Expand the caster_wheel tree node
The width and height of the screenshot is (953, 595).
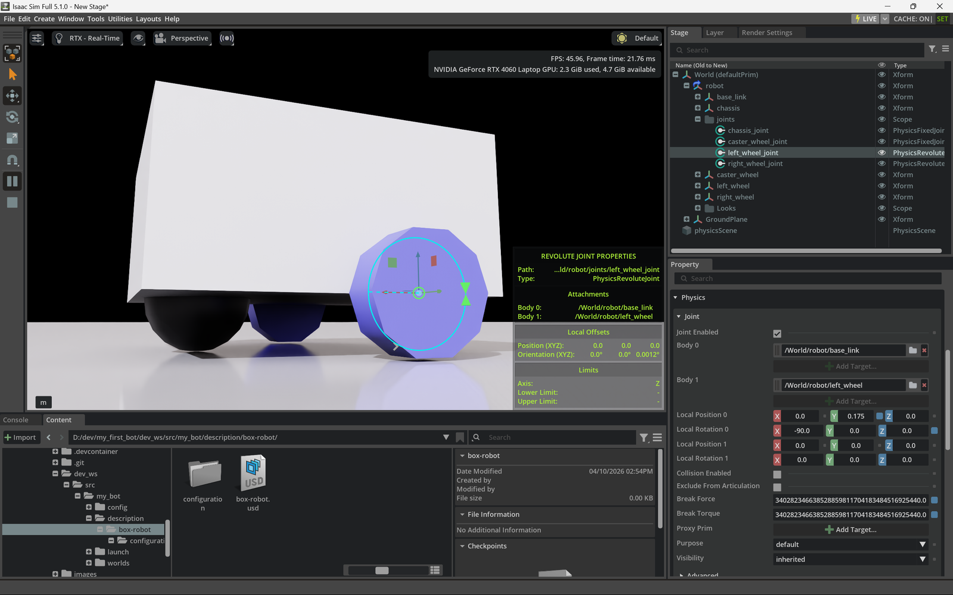pyautogui.click(x=697, y=175)
